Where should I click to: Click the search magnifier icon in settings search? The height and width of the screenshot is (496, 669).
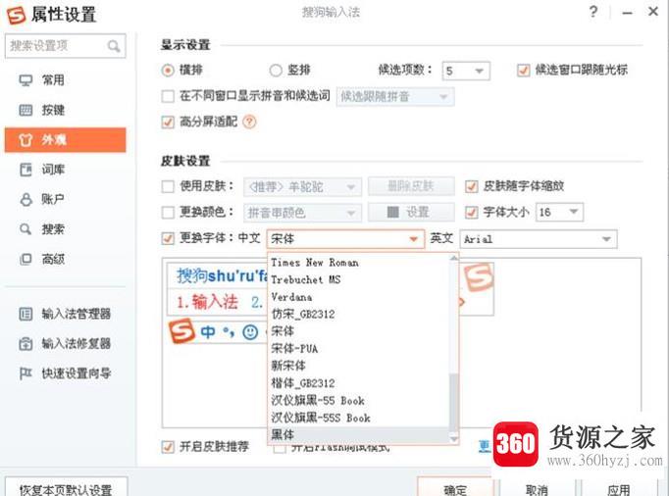pos(114,46)
